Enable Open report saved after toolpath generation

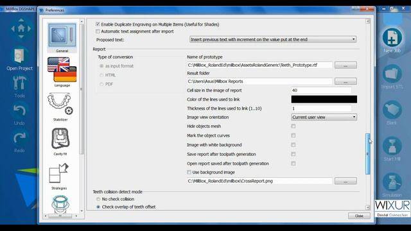[293, 164]
